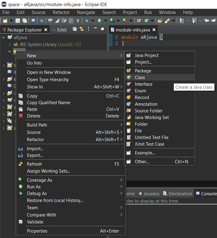The width and height of the screenshot is (217, 238).
Task: Click the Previous Annotation toolbar icon
Action: coord(194,21)
